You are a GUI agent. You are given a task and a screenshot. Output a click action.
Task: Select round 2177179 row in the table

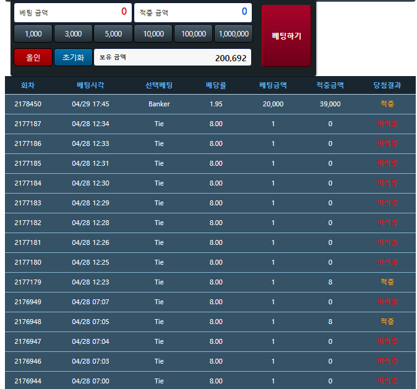tap(210, 282)
